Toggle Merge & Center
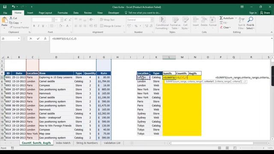274x154 pixels. pos(110,26)
